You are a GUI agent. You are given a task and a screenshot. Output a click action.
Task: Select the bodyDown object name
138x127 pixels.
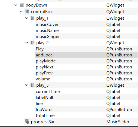(x=36, y=5)
